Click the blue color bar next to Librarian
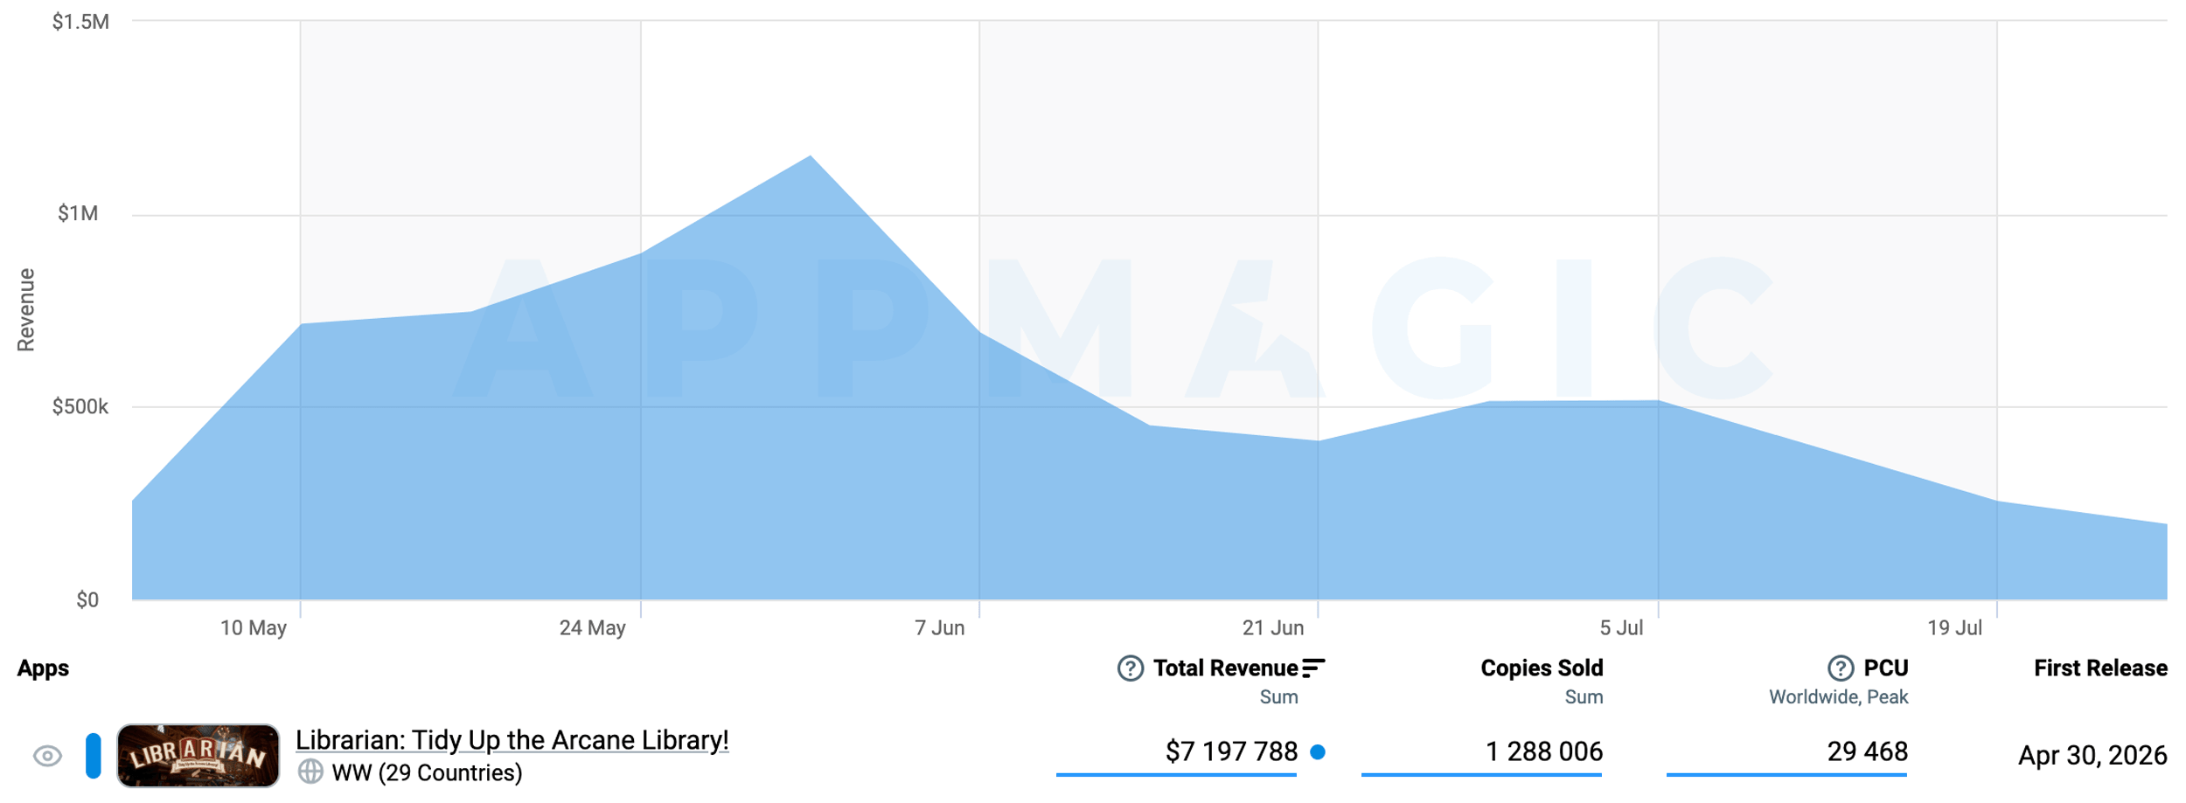 click(x=94, y=756)
